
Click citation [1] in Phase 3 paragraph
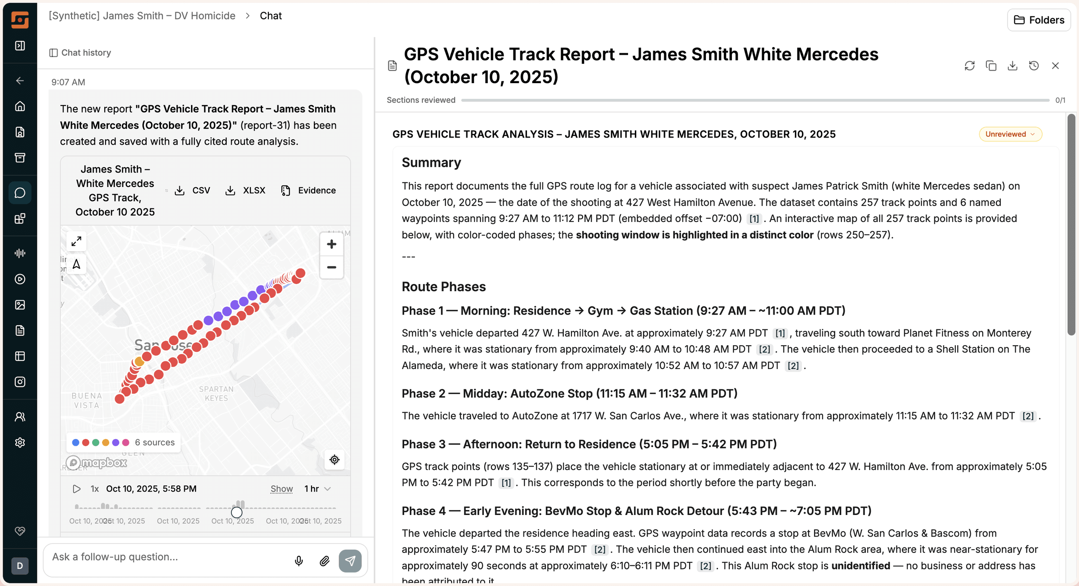(506, 483)
